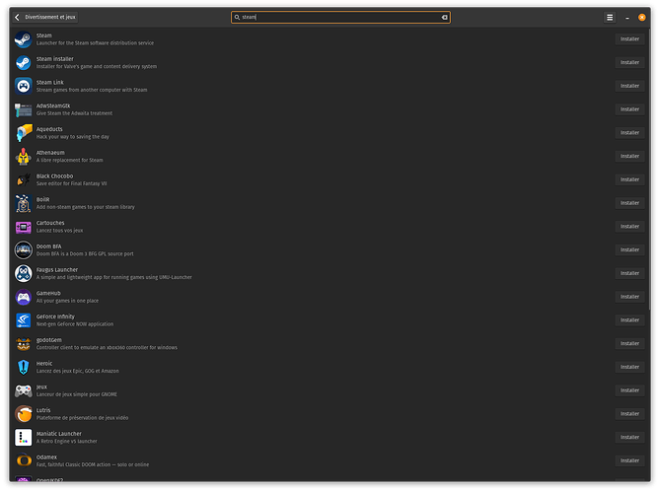
Task: Go back to Divertissement et jeux
Action: click(45, 17)
